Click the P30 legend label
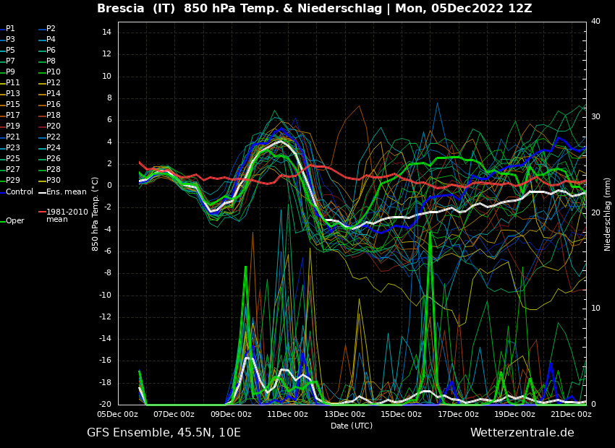Viewport: 615px width, 448px height. click(x=54, y=181)
